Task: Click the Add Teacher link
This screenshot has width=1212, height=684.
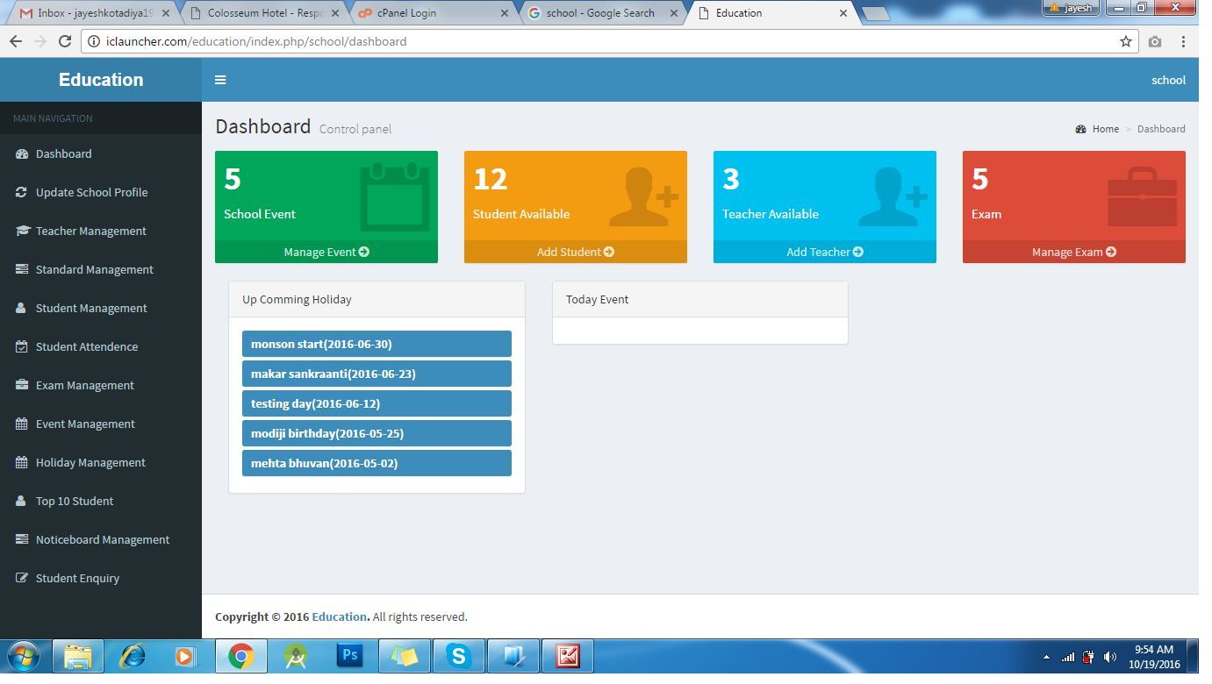Action: 825,252
